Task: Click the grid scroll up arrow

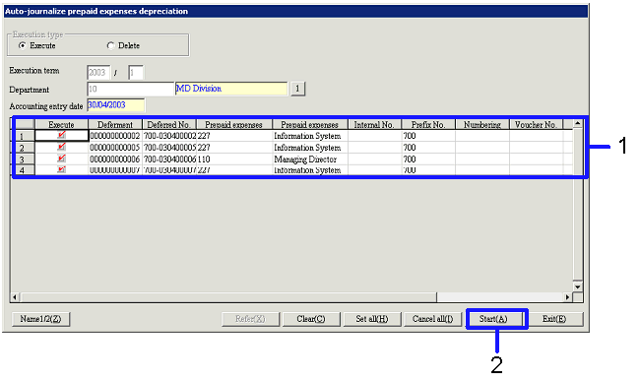Action: [578, 123]
